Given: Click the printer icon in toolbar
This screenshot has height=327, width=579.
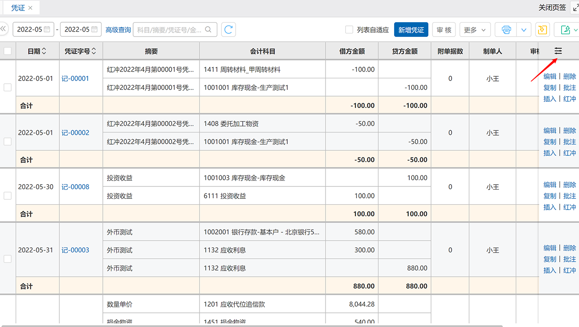Looking at the screenshot, I should point(506,30).
